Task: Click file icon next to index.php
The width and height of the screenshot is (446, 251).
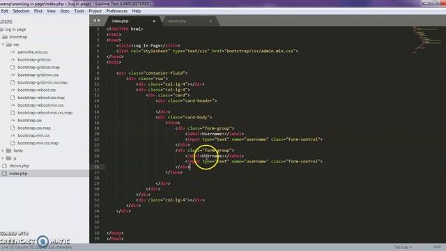Action: pyautogui.click(x=4, y=174)
